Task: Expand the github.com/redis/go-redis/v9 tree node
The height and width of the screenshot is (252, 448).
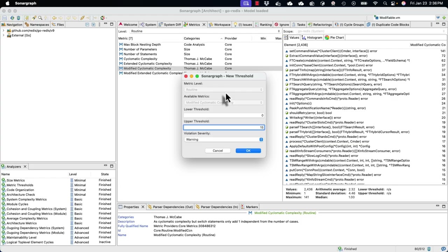Action: (x=3, y=30)
